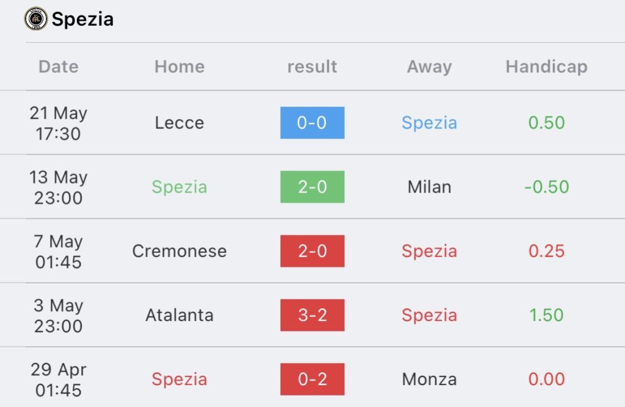Select the Date column header

(59, 66)
